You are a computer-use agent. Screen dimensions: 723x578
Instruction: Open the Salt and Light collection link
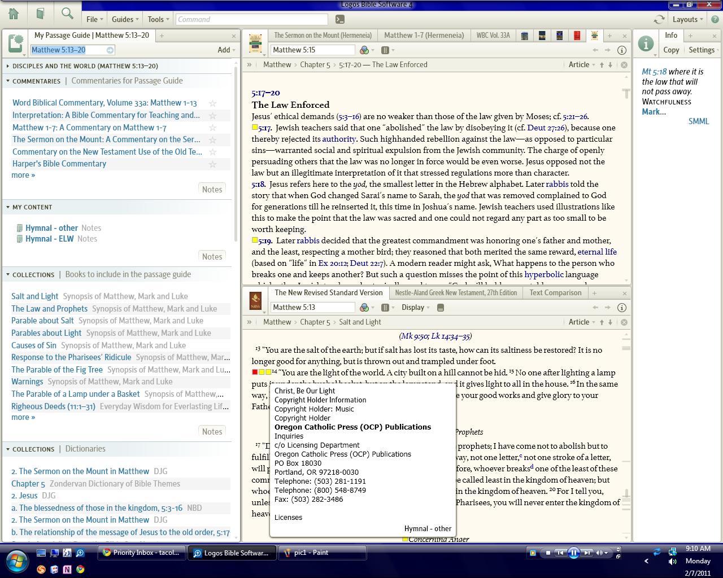point(34,296)
